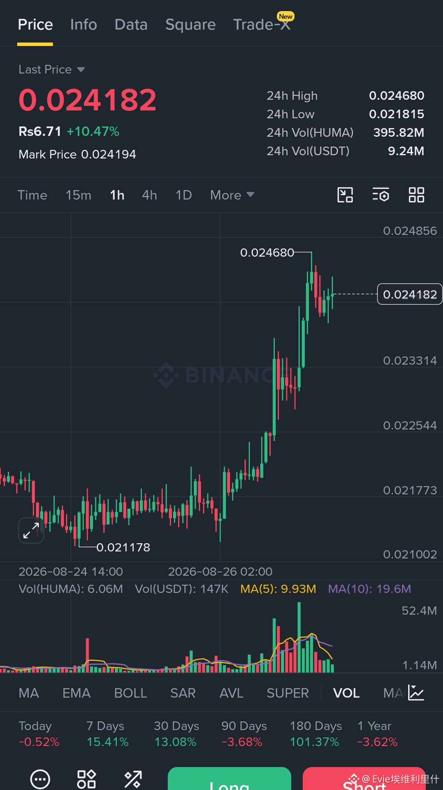Tap the large last price 0.024182
443x790 pixels.
click(x=87, y=100)
